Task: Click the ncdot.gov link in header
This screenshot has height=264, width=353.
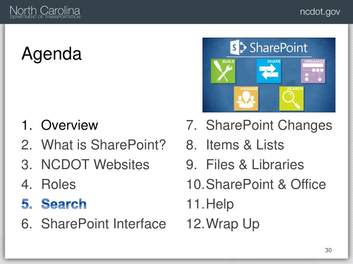Action: (x=320, y=12)
